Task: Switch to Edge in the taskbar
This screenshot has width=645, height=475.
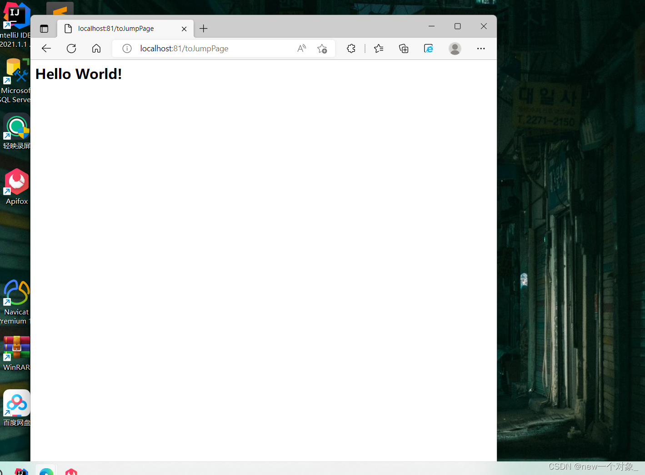Action: (x=46, y=470)
